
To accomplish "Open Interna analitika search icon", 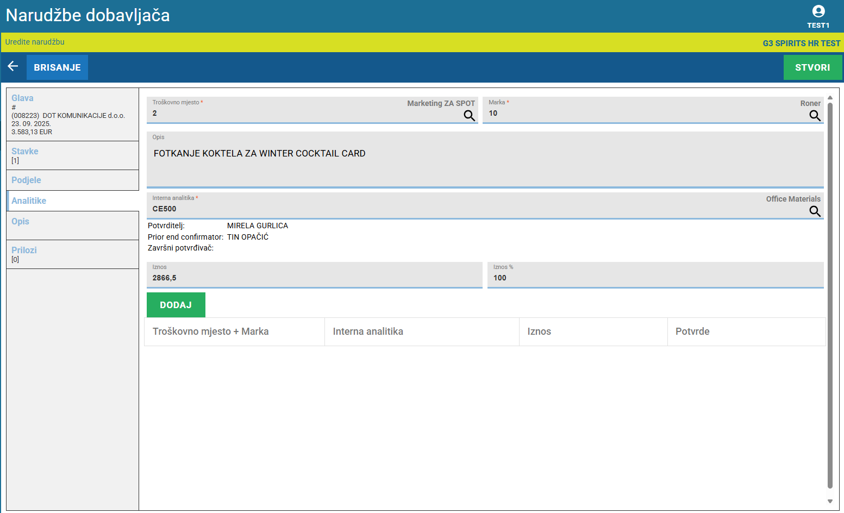I will [815, 211].
